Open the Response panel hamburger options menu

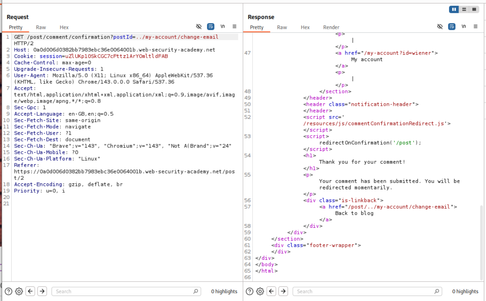pos(475,26)
